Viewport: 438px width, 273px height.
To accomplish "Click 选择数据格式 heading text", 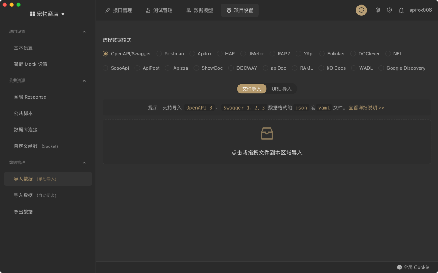I will (117, 40).
